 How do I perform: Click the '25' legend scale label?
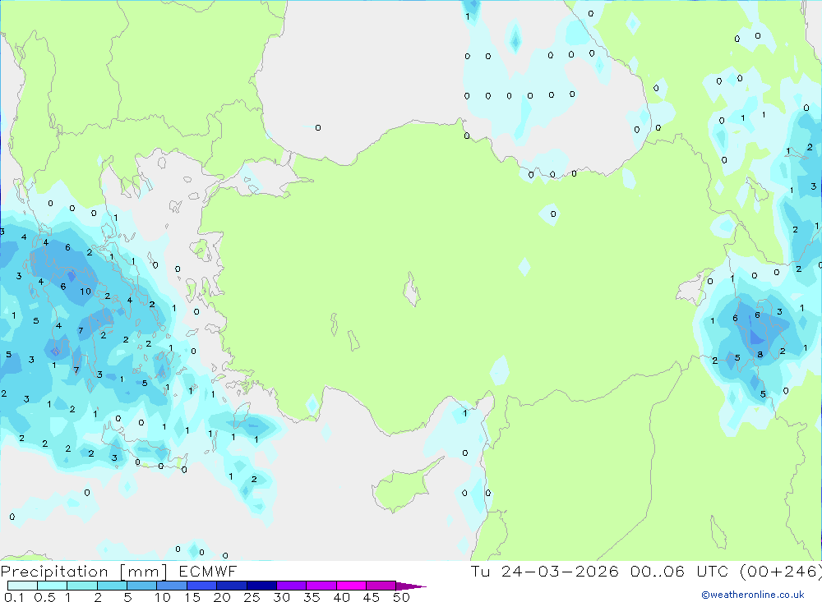click(x=252, y=597)
